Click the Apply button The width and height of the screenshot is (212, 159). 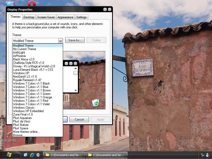click(x=100, y=120)
